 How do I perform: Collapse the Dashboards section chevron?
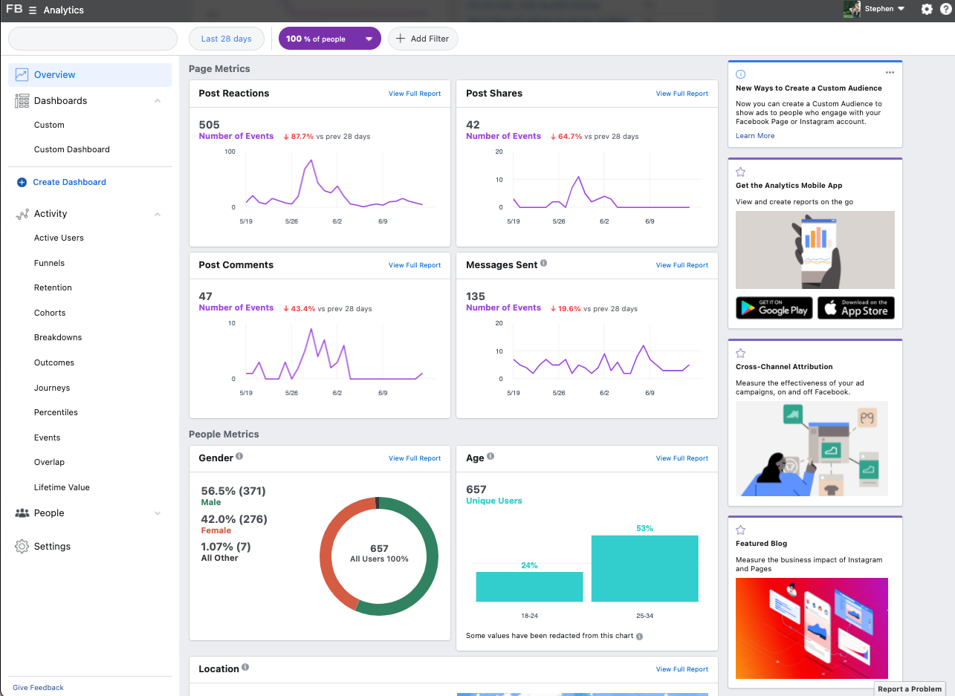click(x=158, y=101)
